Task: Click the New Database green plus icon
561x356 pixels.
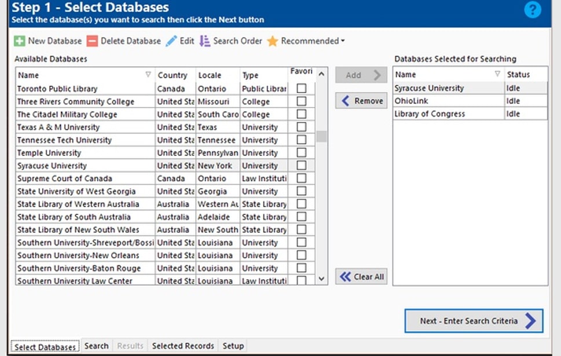Action: pos(19,41)
